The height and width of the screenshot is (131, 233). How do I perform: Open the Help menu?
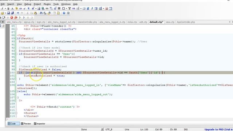pyautogui.click(x=75, y=4)
